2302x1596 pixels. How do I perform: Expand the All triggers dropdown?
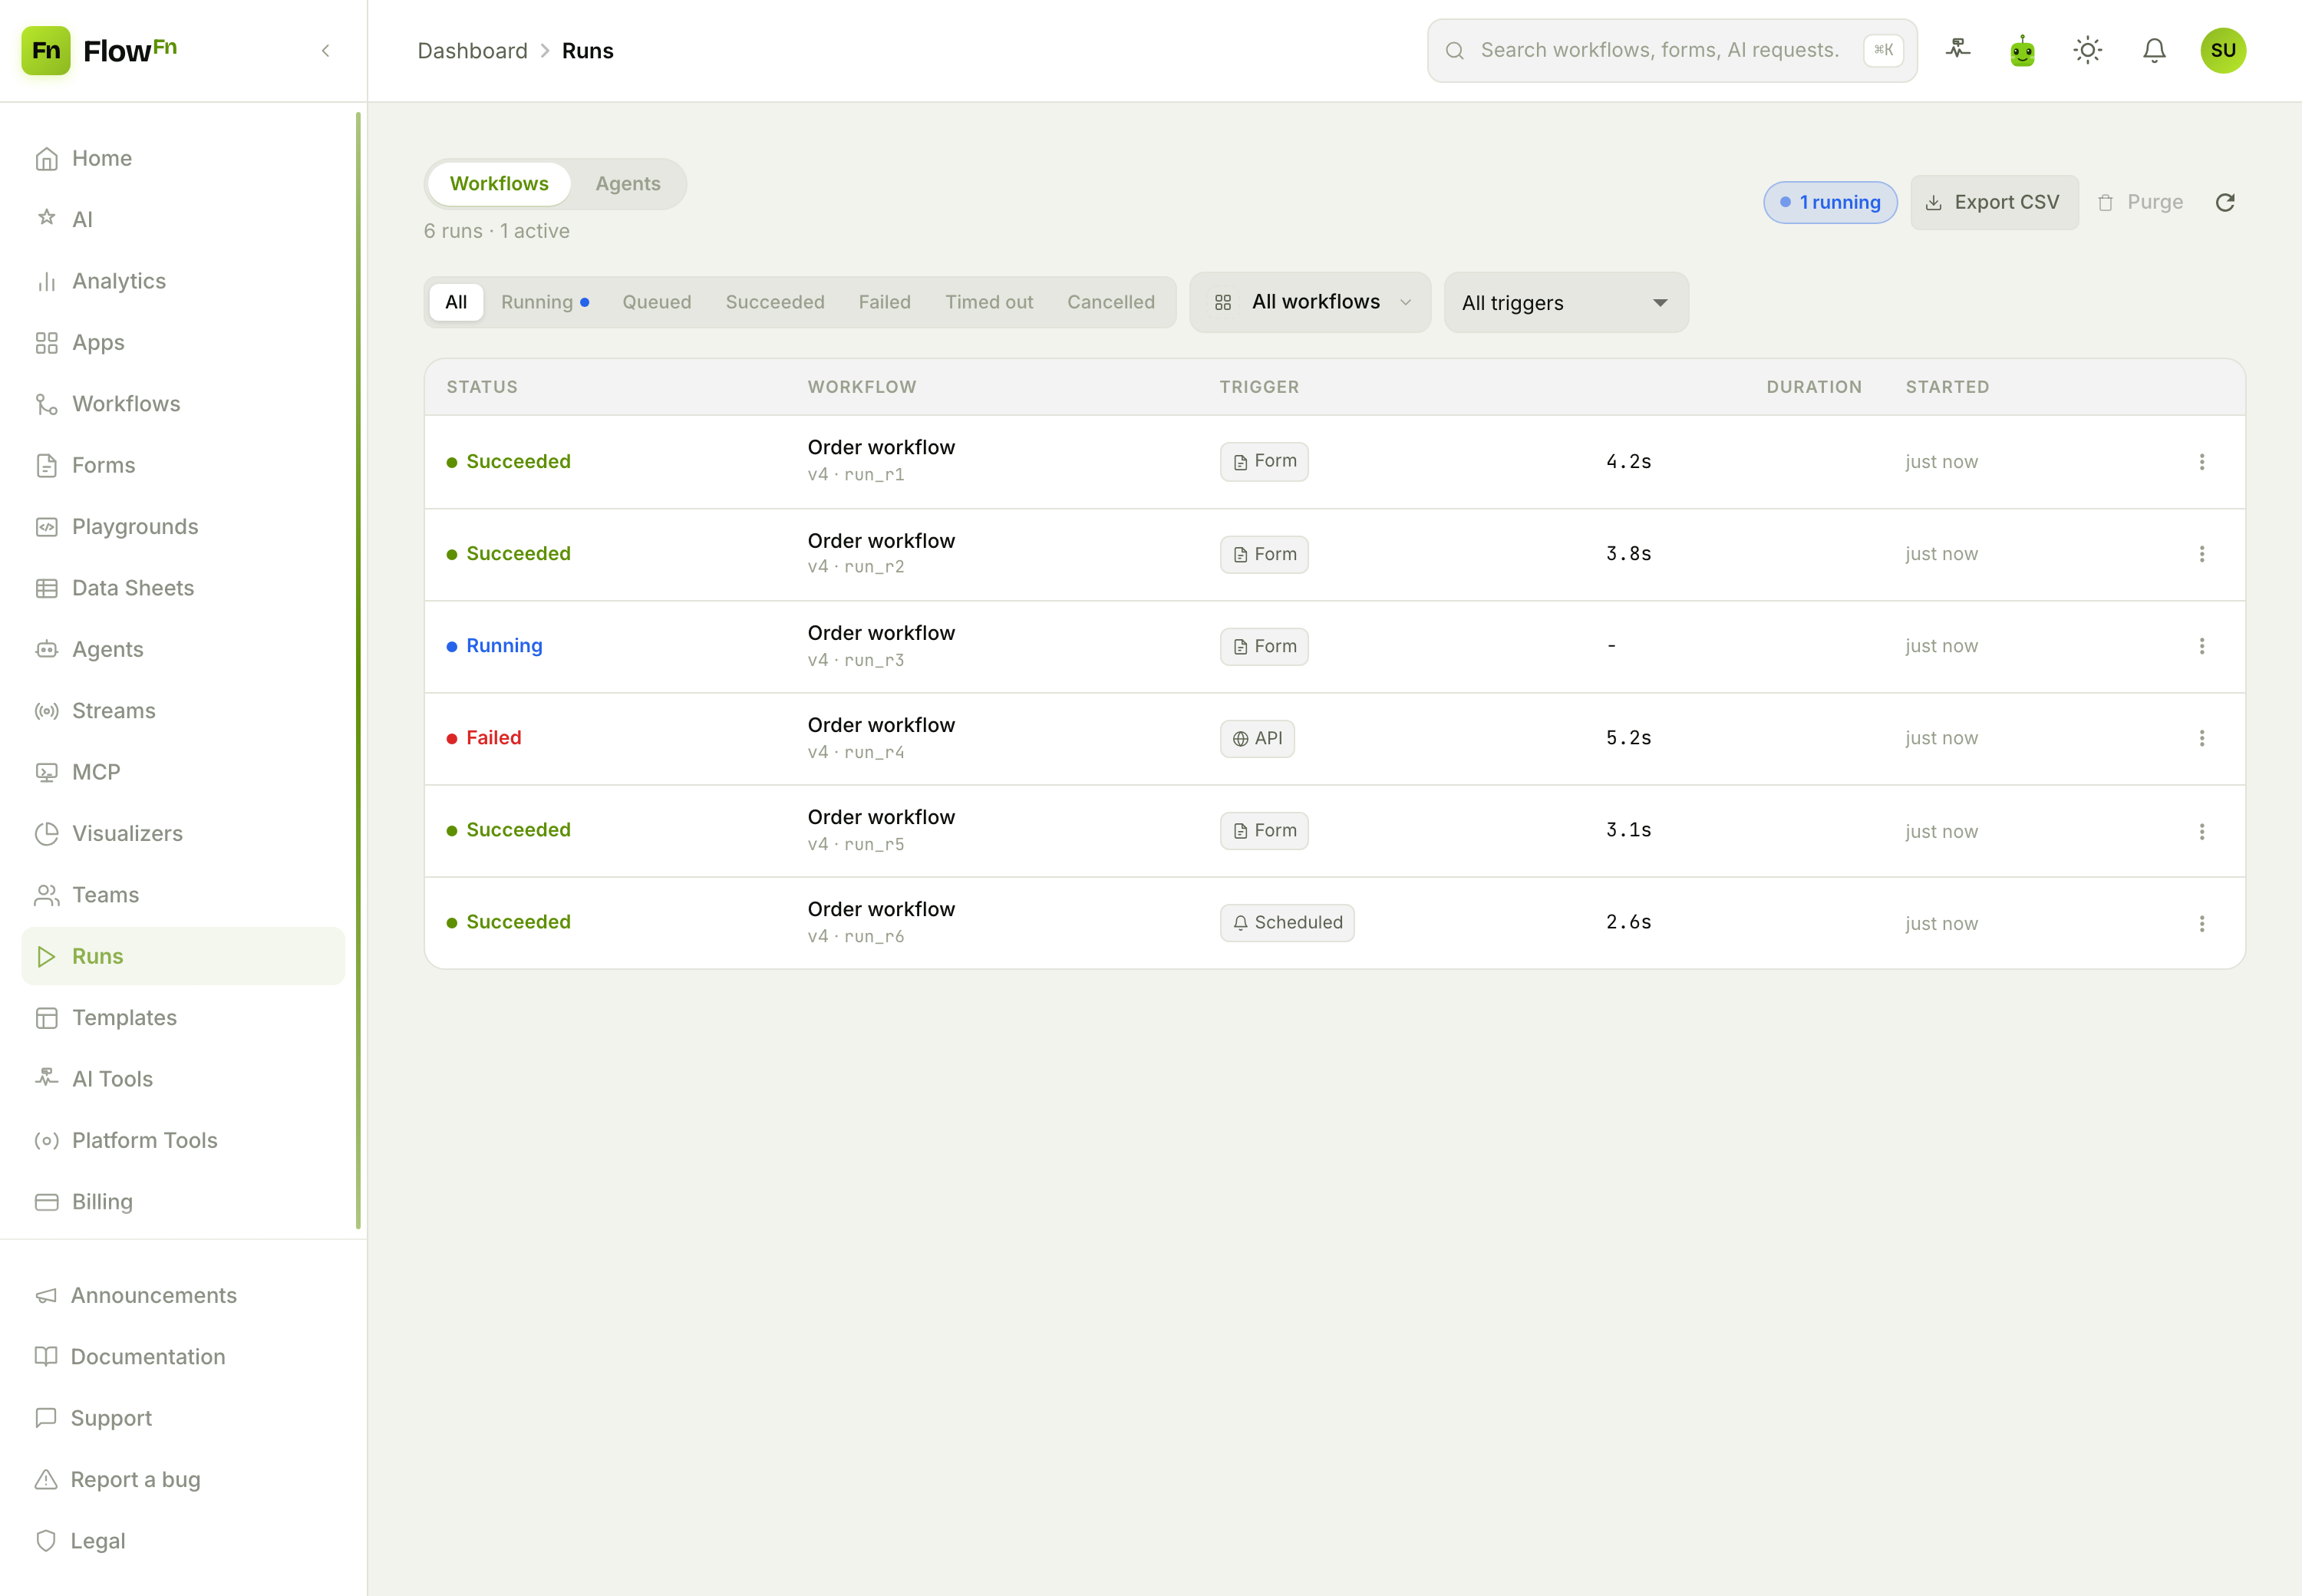tap(1566, 302)
